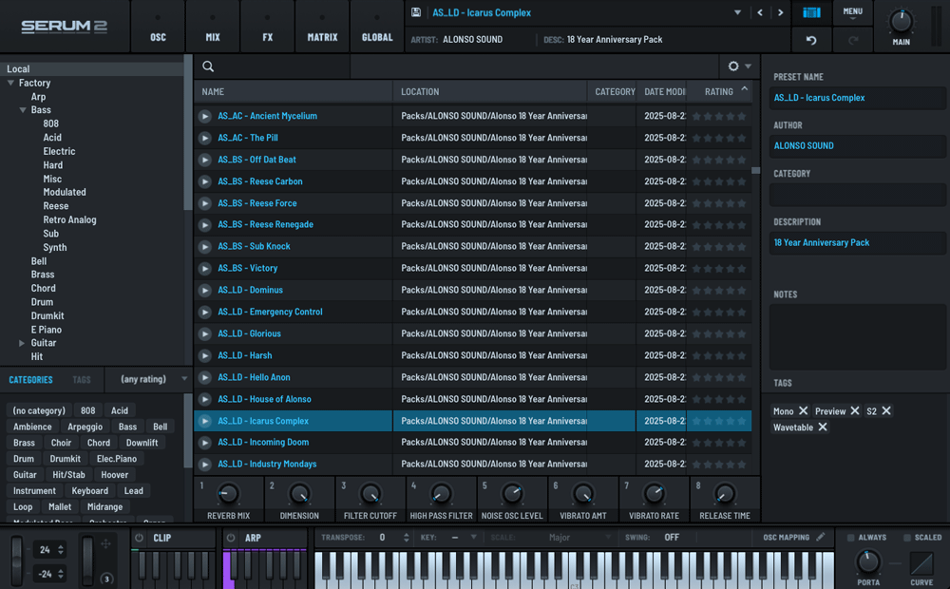The image size is (950, 589).
Task: Filter by (no category) chip
Action: 39,410
